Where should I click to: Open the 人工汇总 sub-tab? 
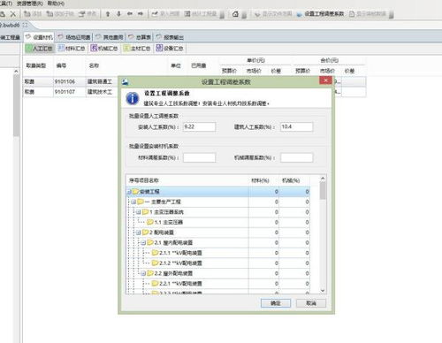click(x=39, y=49)
